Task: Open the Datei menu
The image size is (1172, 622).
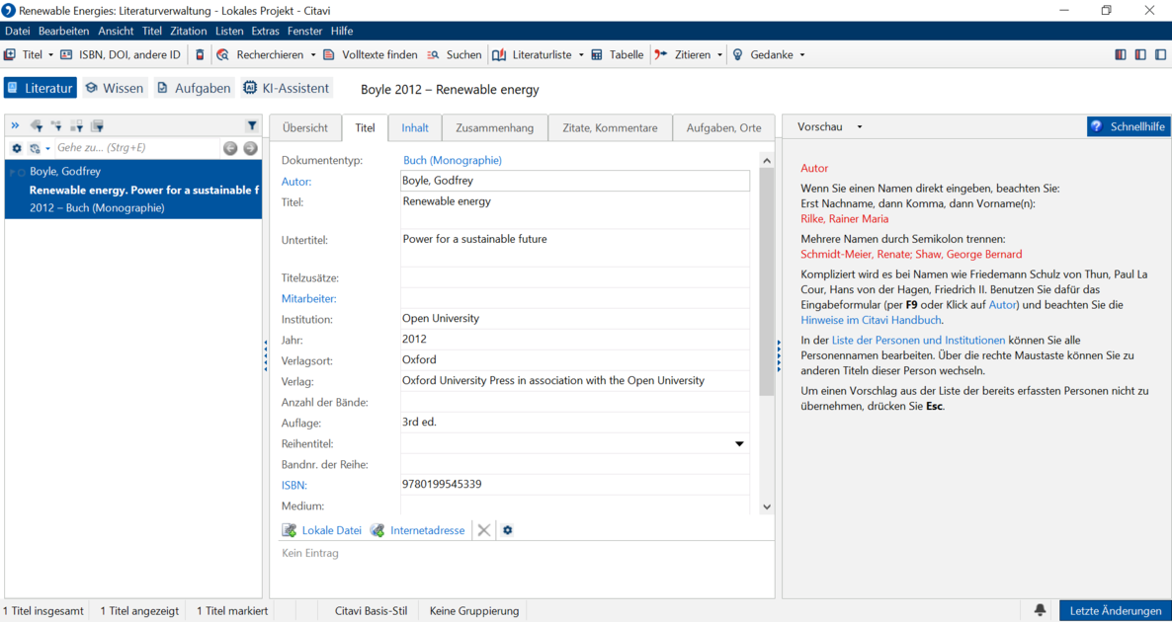Action: [x=17, y=31]
